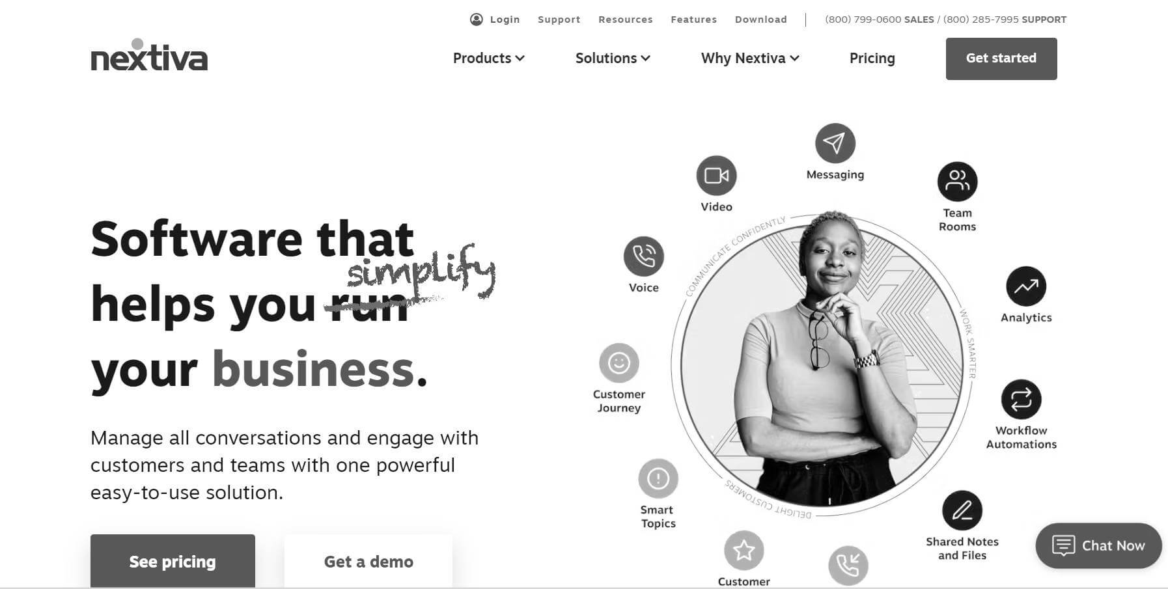
Task: Click the Workflow Automations icon
Action: pyautogui.click(x=1021, y=399)
